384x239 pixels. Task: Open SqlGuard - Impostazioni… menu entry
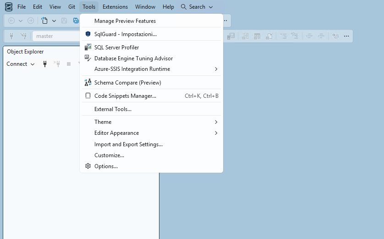pyautogui.click(x=151, y=34)
